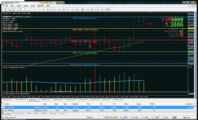
Task: Zoom in on the chart
Action: (88, 9)
